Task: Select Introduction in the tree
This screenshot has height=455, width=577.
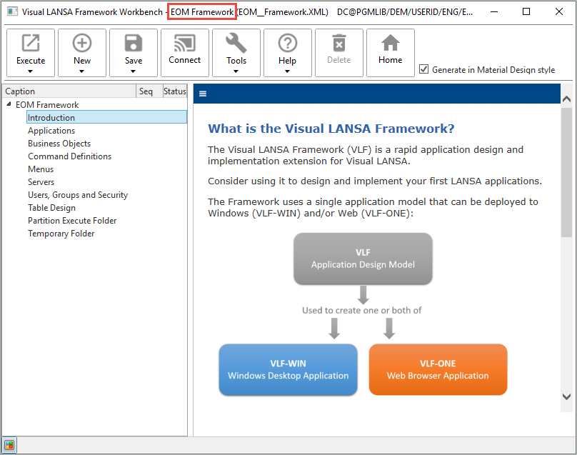Action: [106, 117]
